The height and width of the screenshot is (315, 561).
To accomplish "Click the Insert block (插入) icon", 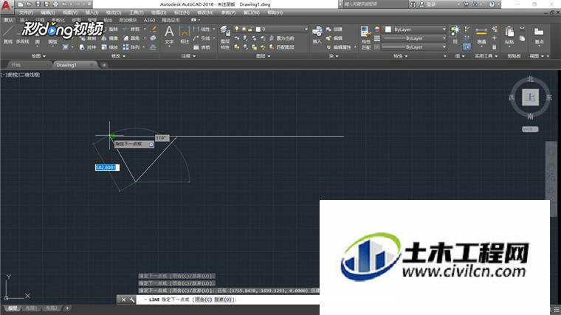I will (x=317, y=35).
